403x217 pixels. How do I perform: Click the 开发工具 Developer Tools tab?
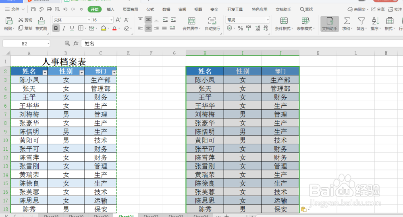click(x=235, y=10)
